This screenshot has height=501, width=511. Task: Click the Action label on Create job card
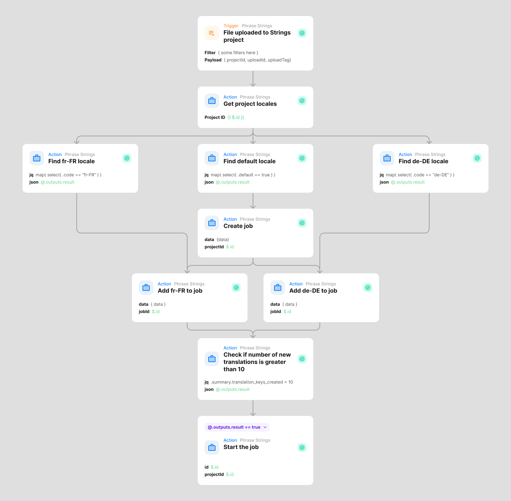coord(230,219)
